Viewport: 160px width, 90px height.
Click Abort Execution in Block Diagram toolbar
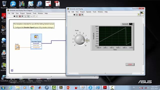(x=20, y=16)
